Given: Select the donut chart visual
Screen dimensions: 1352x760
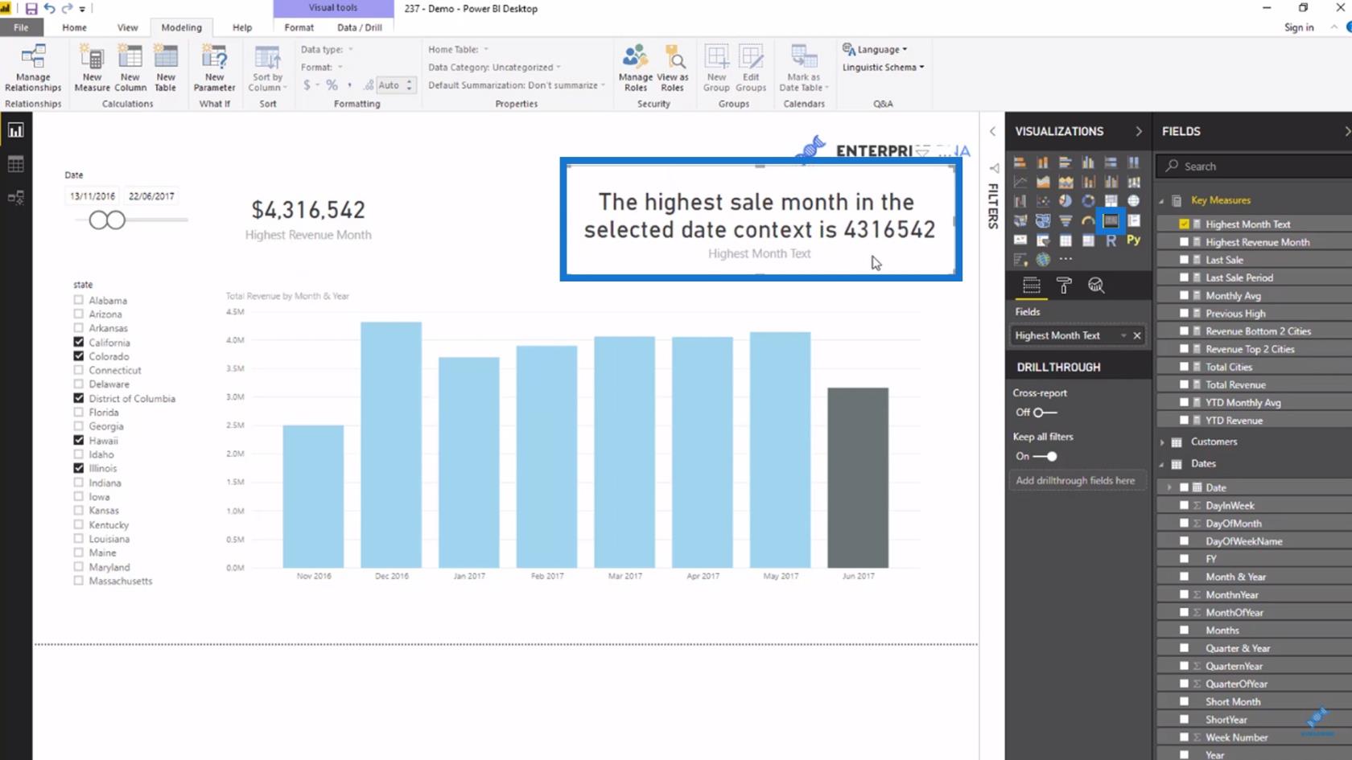Looking at the screenshot, I should (1088, 201).
